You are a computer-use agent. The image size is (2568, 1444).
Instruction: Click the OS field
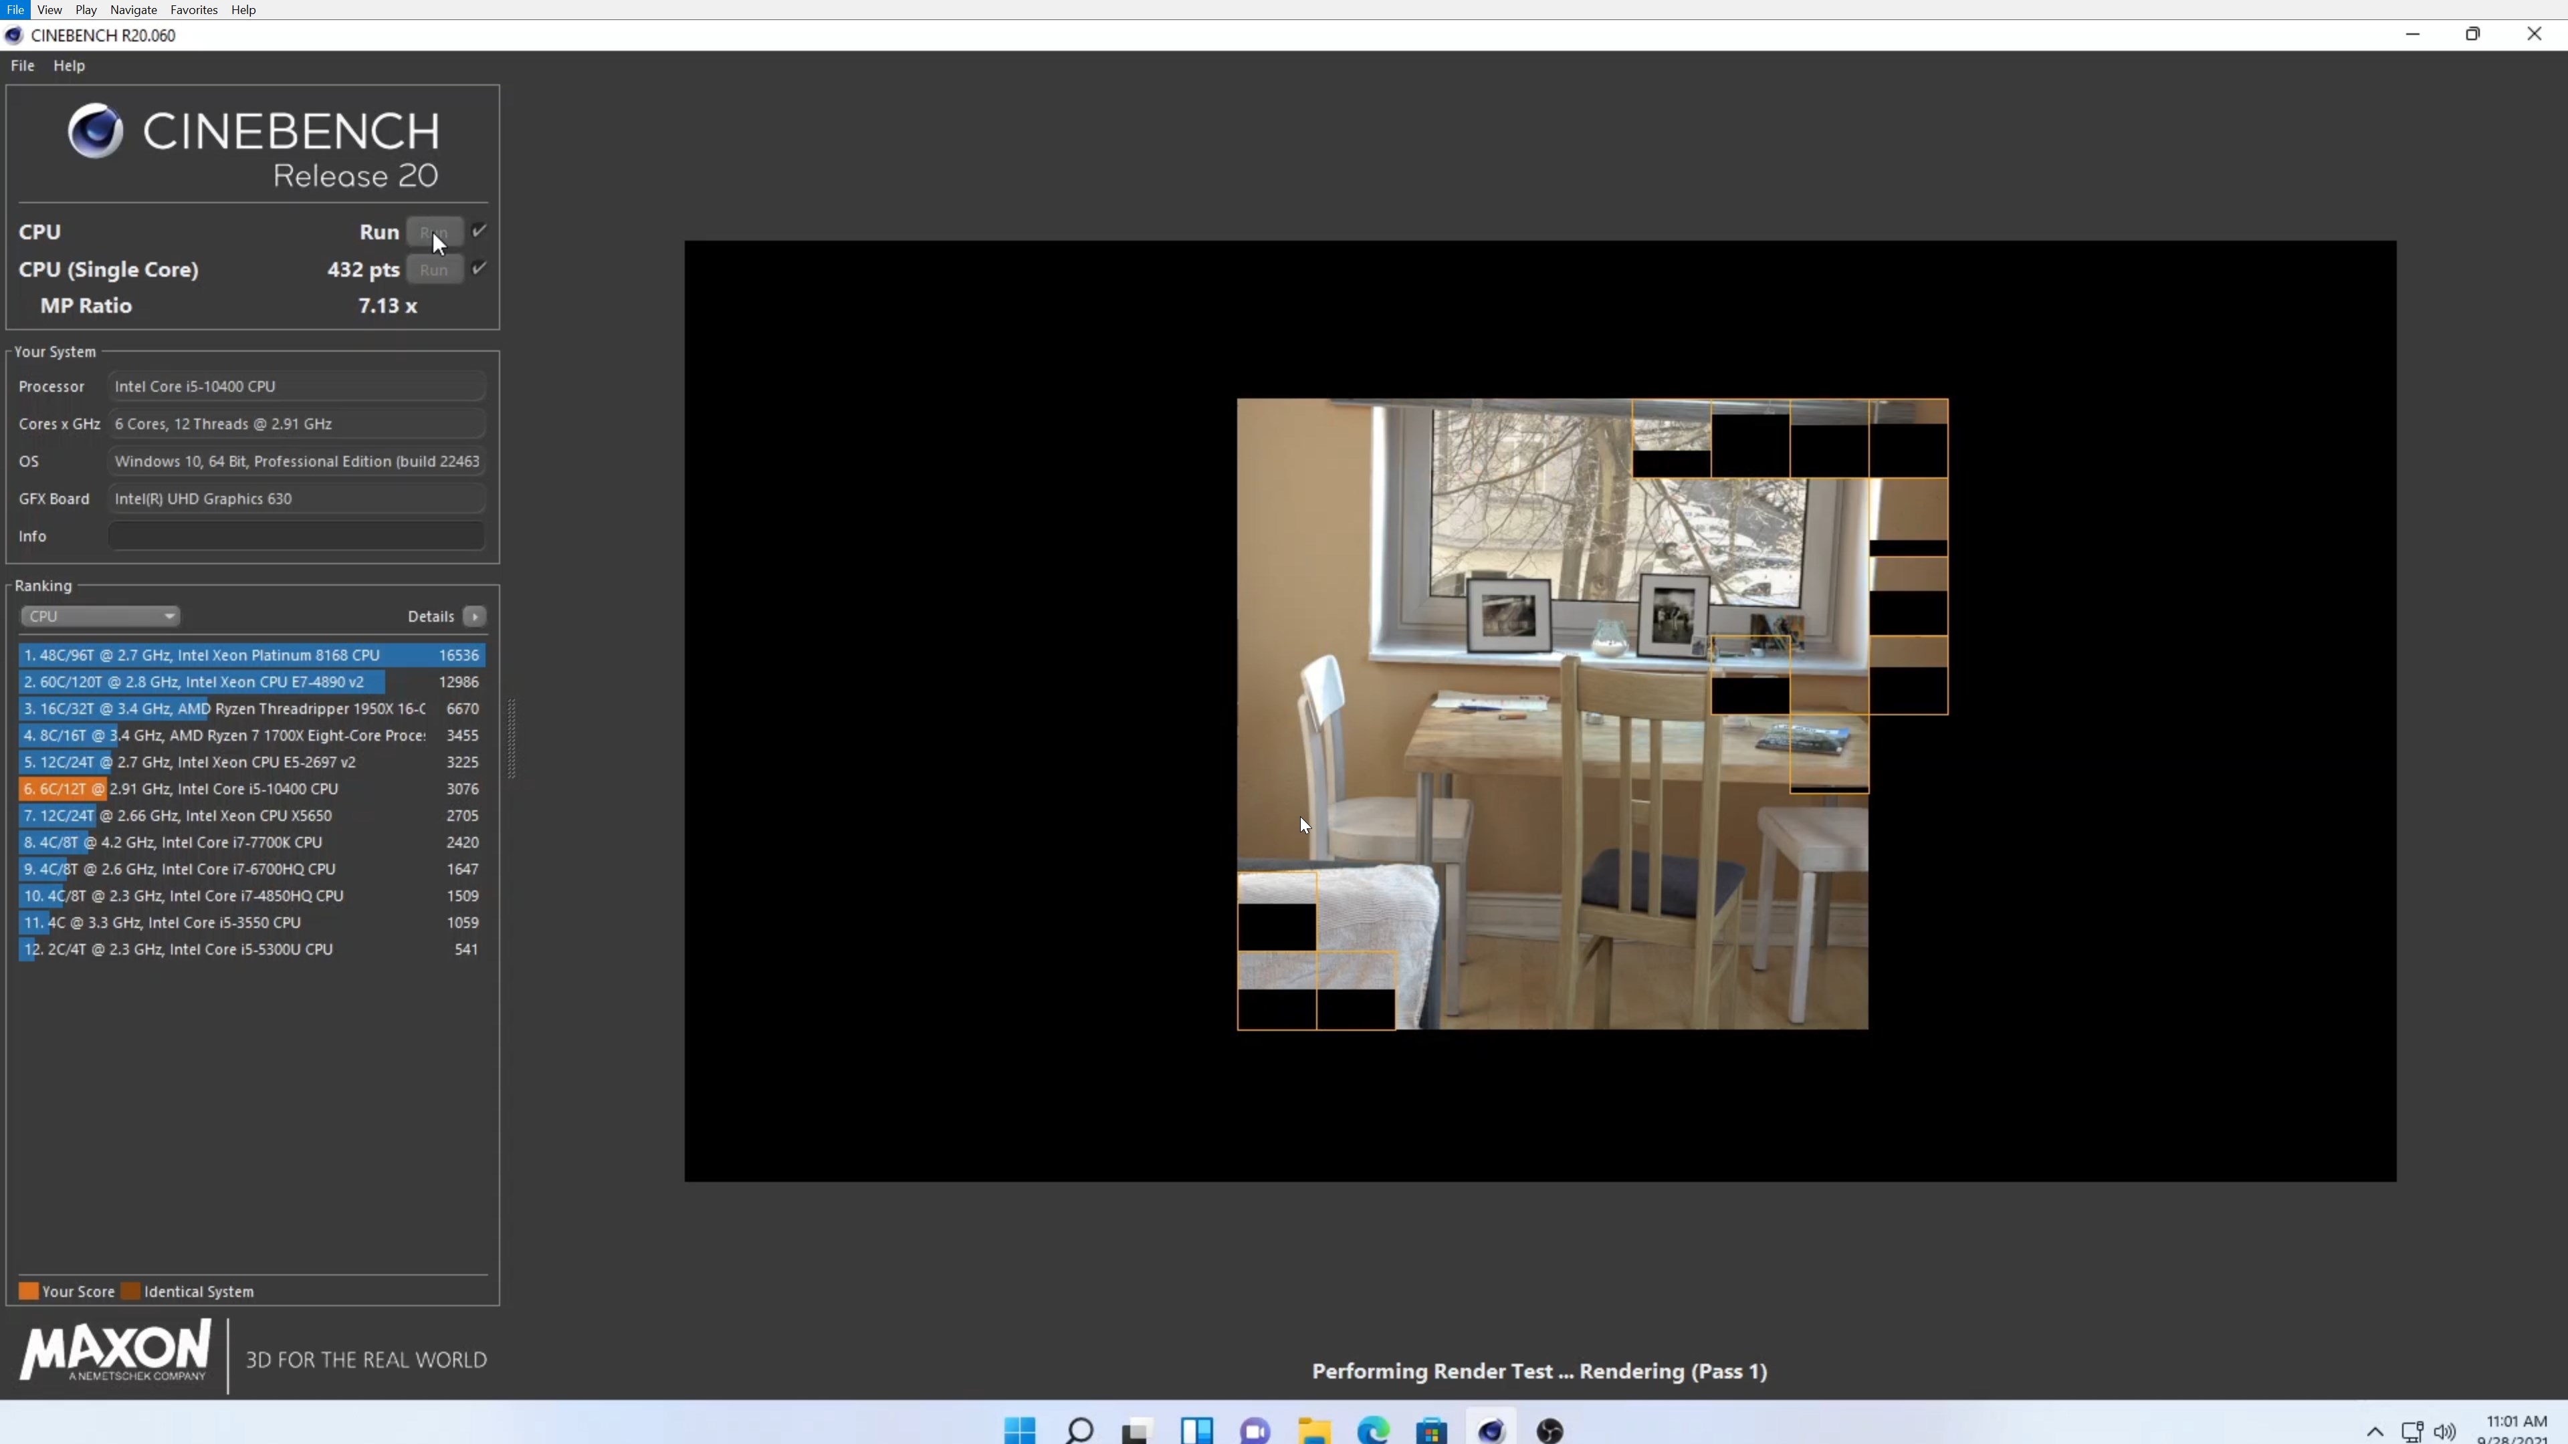tap(297, 461)
